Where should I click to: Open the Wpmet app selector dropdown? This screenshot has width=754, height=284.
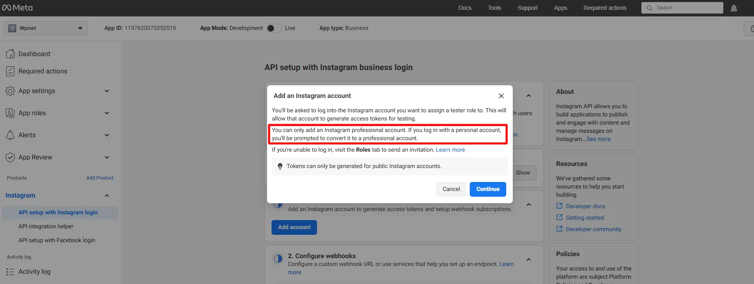coord(46,28)
